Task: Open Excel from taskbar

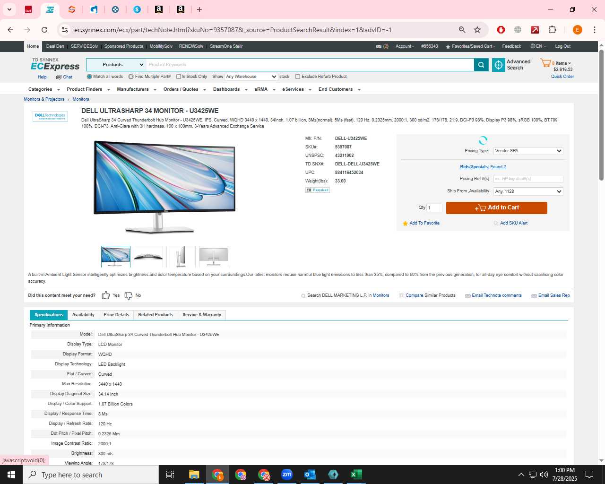Action: (x=356, y=475)
